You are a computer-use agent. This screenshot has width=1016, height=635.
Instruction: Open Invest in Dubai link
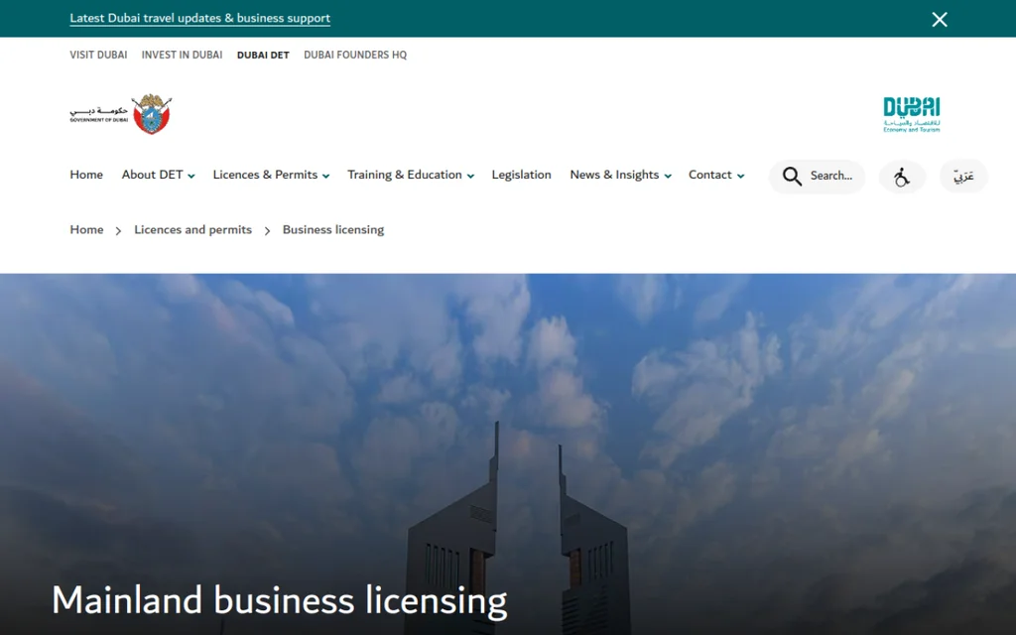[183, 56]
